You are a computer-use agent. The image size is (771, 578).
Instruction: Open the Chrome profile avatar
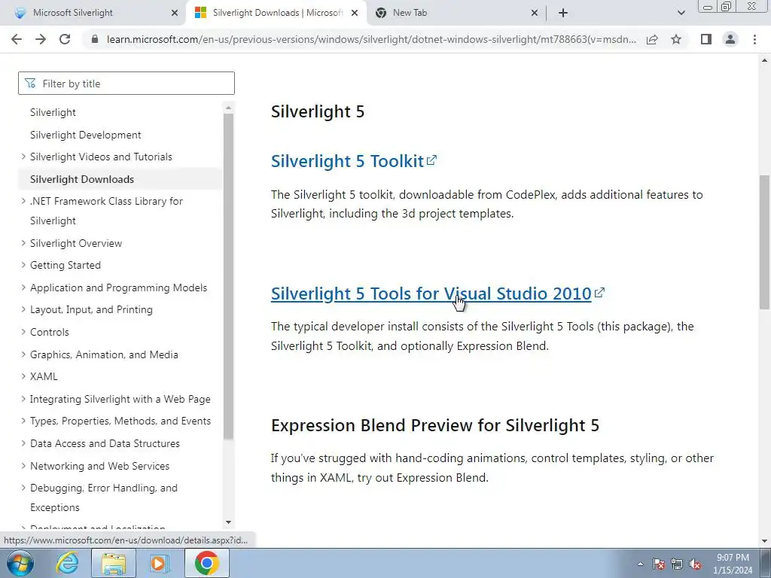point(730,39)
